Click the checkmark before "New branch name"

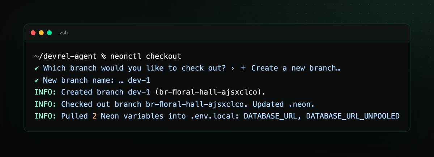coord(37,80)
